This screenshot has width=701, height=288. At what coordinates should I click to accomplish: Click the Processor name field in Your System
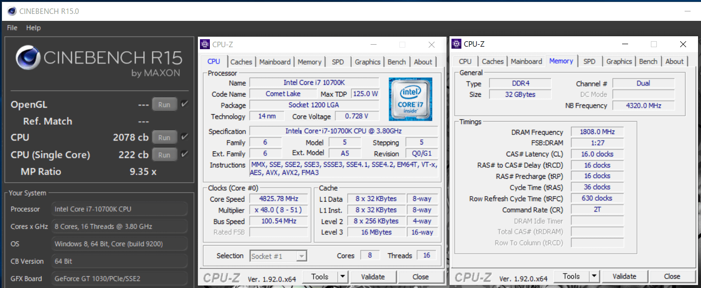coord(120,209)
